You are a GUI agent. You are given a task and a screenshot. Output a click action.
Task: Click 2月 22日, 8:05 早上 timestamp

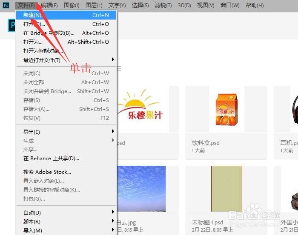tap(212, 230)
